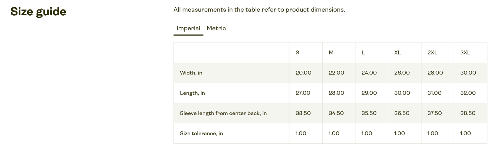Viewport: 492px width, 158px height.
Task: Click the XL size column header
Action: coord(397,53)
